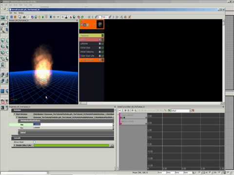
Task: Open the View menu in Cascade
Action: click(15, 13)
